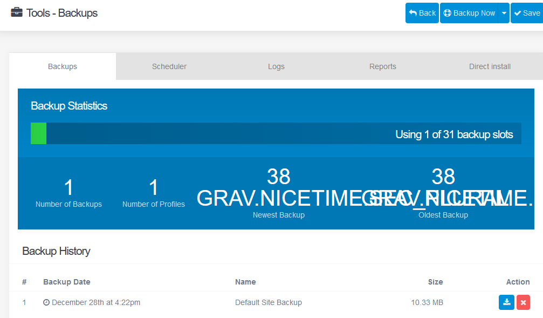Switch to the Reports tab
The image size is (543, 318).
point(383,66)
